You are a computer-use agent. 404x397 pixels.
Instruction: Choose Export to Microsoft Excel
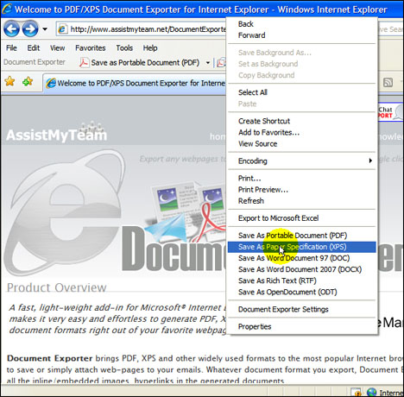point(302,218)
